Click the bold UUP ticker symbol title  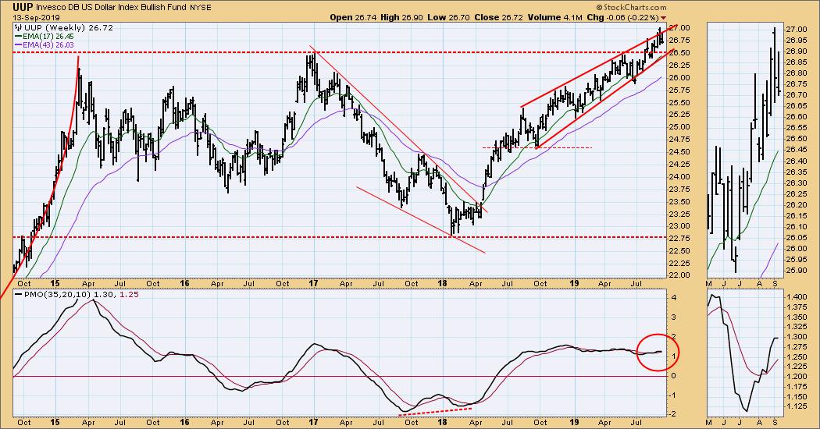pyautogui.click(x=24, y=7)
